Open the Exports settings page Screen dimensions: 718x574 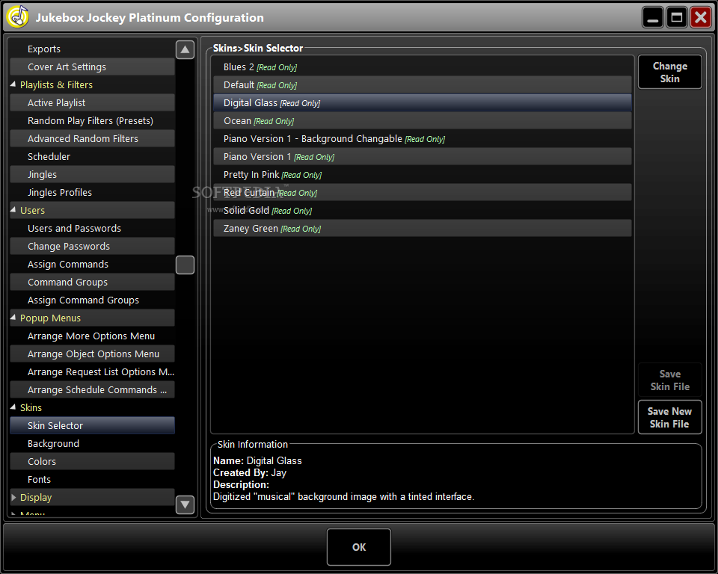tap(92, 49)
